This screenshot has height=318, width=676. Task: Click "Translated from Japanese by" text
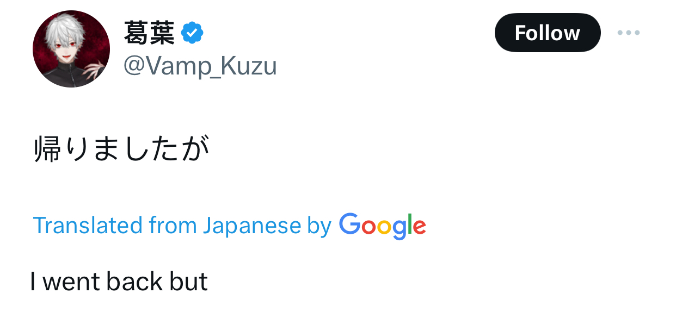point(182,226)
